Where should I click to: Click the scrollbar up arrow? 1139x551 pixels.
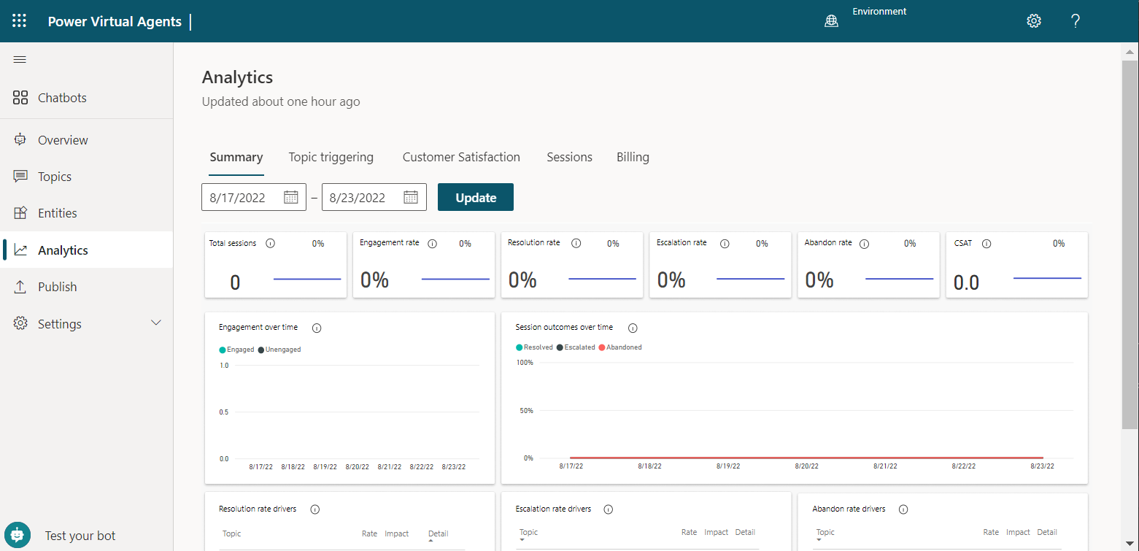(1130, 51)
